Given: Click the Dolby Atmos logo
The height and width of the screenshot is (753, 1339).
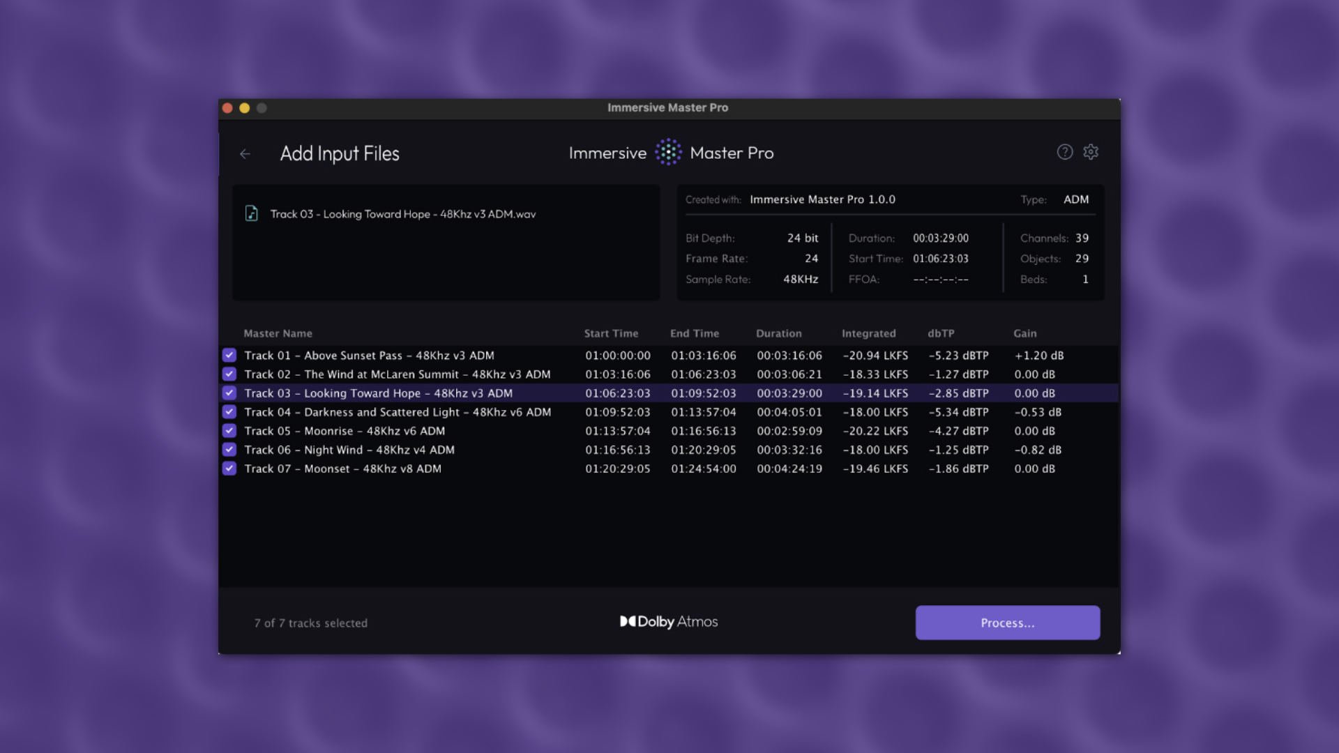Looking at the screenshot, I should tap(669, 621).
